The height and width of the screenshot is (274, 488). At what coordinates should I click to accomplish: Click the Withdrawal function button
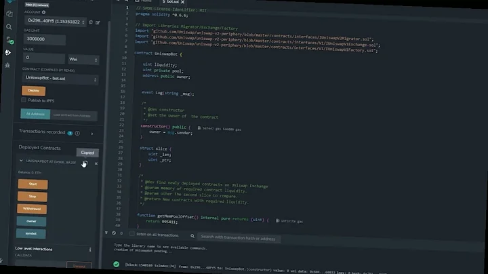point(32,209)
